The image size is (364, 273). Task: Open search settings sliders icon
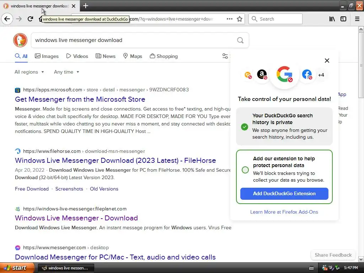225,56
